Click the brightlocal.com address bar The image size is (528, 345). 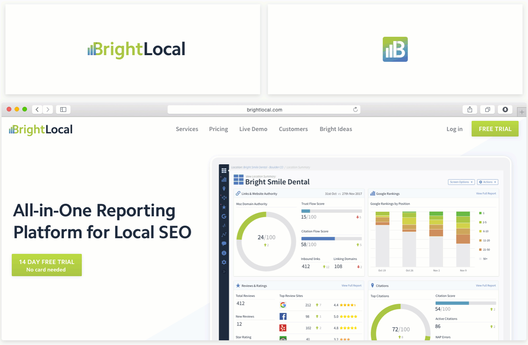(264, 110)
